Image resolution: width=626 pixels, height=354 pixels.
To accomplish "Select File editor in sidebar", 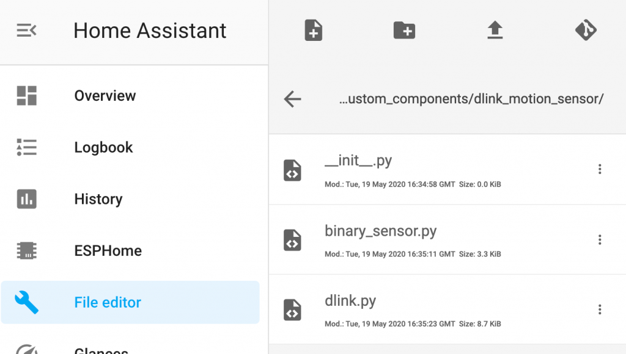I will coord(108,302).
